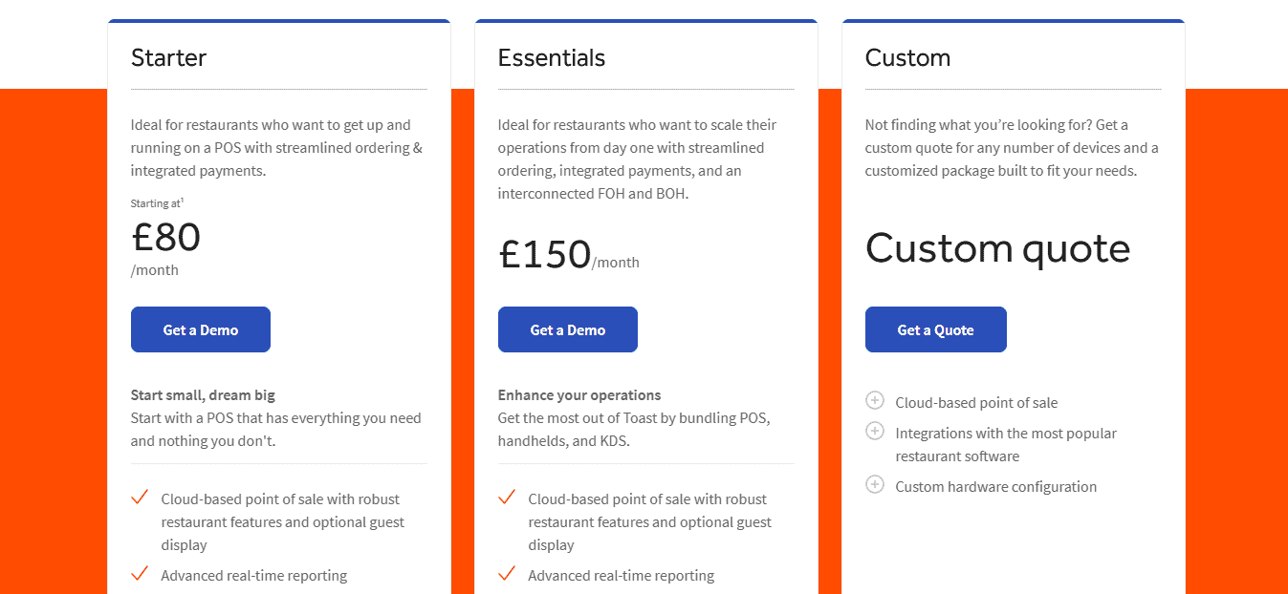
Task: Click Starter's Advanced real-time reporting checkmark
Action: (x=140, y=573)
